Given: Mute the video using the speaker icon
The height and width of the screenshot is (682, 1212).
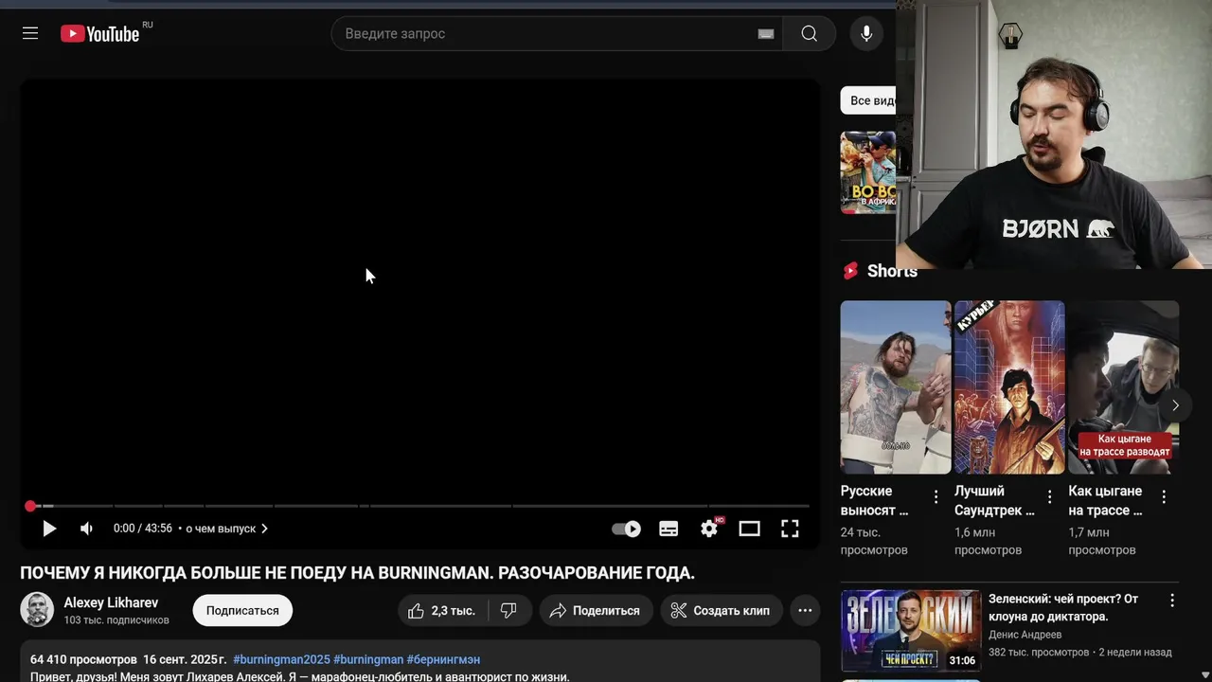Looking at the screenshot, I should pyautogui.click(x=86, y=529).
